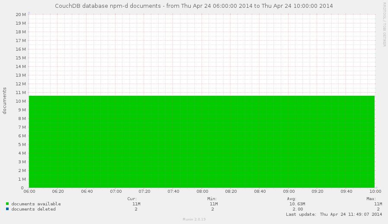Click the 8 M y-axis label

(22, 118)
